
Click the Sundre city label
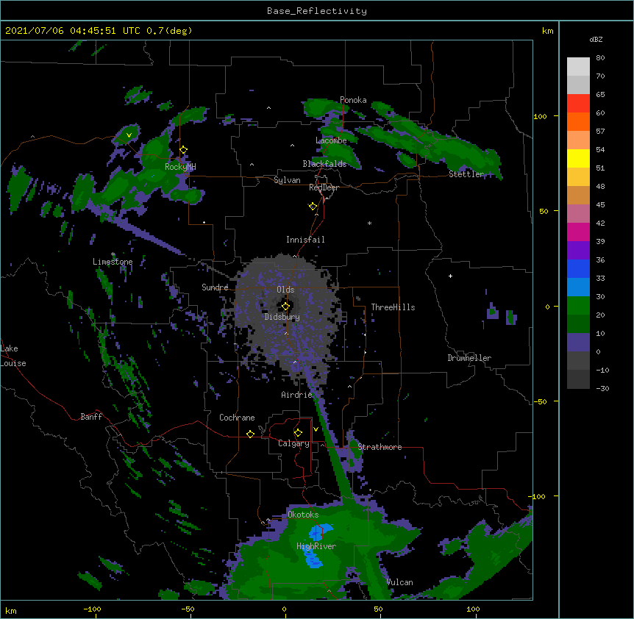coord(215,287)
